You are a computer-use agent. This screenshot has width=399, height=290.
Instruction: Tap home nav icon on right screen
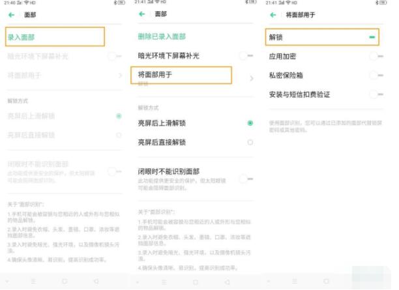pos(326,282)
